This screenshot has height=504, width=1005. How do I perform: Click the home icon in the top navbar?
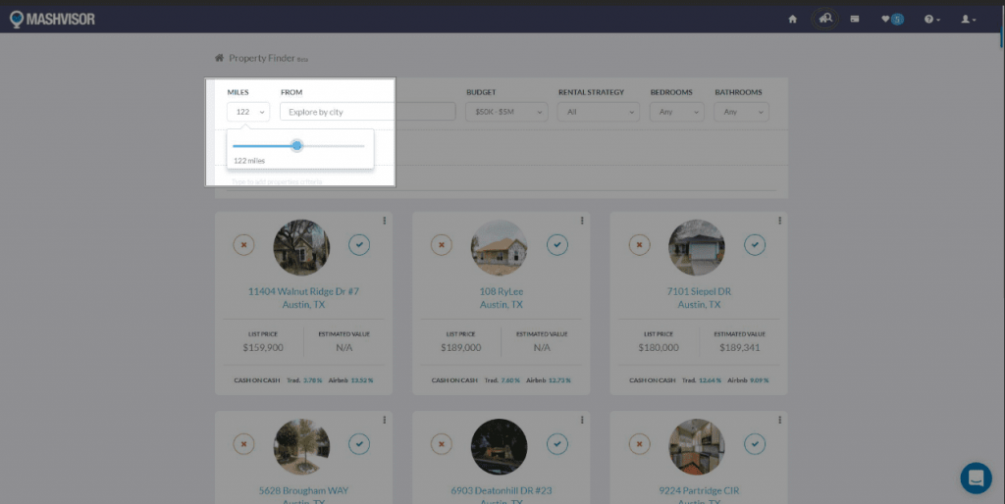click(x=792, y=19)
